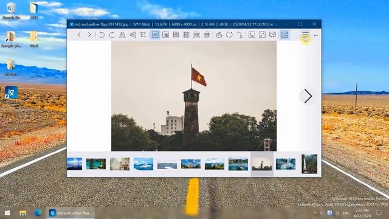389x219 pixels.
Task: Select the flag tower thumbnail
Action: tap(262, 164)
